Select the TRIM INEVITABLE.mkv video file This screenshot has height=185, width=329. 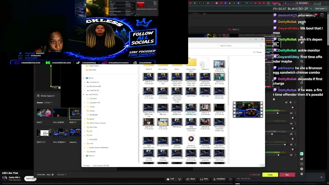(149, 143)
